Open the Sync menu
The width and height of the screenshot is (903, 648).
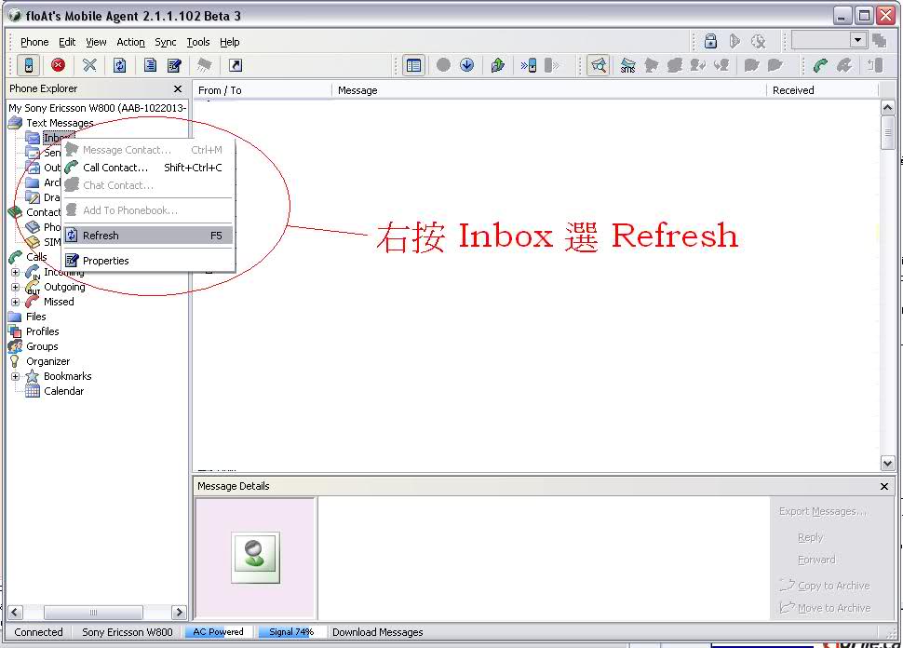(166, 42)
